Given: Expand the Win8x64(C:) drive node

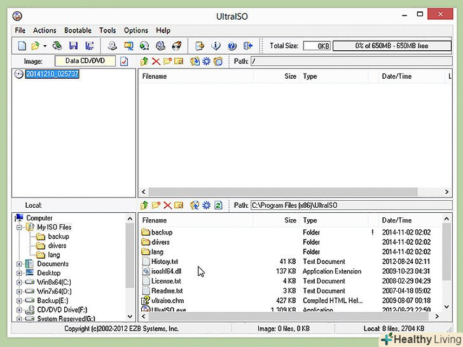Looking at the screenshot, I should pos(19,282).
